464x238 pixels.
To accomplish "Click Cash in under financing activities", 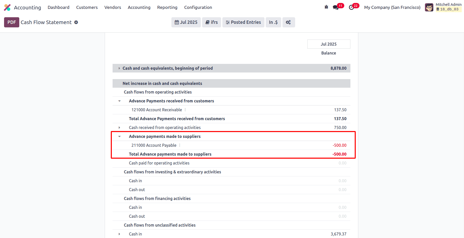I will 135,207.
